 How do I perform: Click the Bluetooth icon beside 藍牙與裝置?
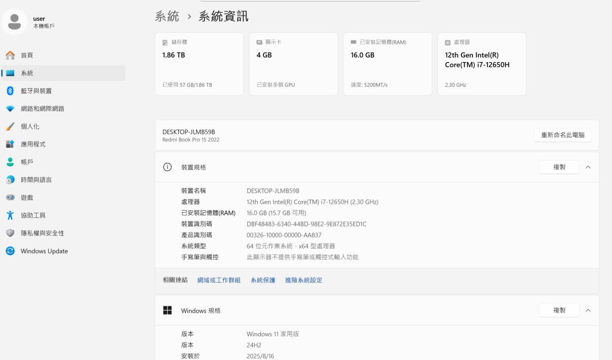tap(10, 91)
